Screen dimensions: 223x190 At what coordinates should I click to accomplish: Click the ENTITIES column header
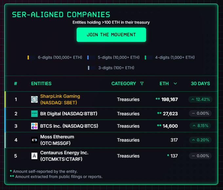(x=41, y=84)
